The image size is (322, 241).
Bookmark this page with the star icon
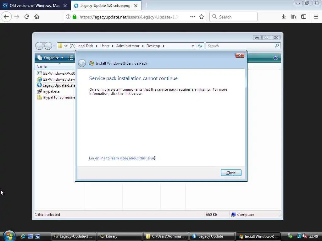(x=202, y=17)
